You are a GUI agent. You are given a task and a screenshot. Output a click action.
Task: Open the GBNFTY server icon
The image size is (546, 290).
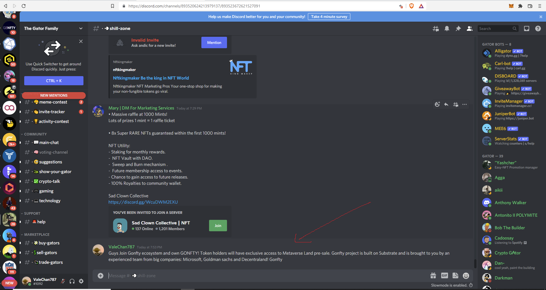click(9, 28)
